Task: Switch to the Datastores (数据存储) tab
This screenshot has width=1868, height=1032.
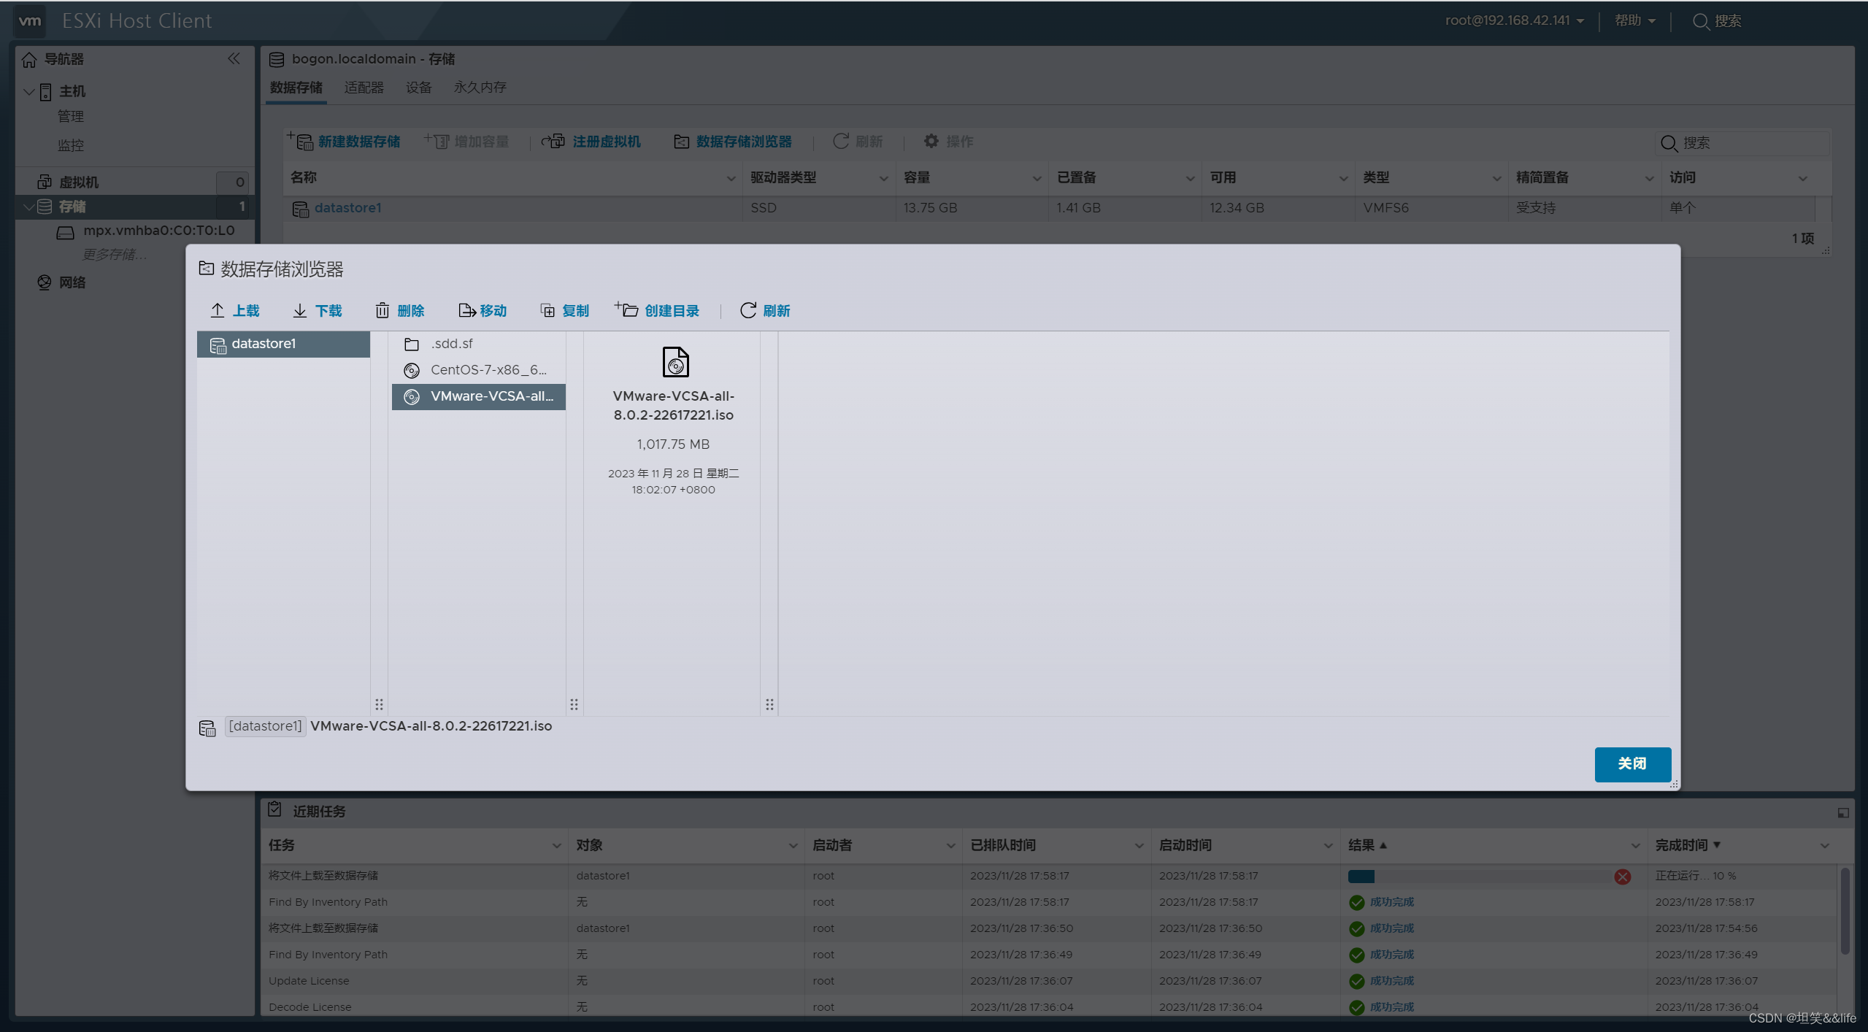Action: [296, 88]
